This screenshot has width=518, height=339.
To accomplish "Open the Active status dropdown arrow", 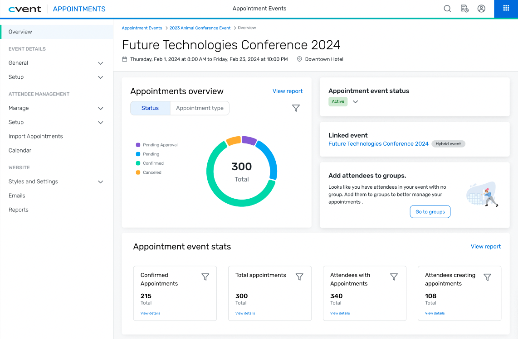I will click(x=356, y=101).
